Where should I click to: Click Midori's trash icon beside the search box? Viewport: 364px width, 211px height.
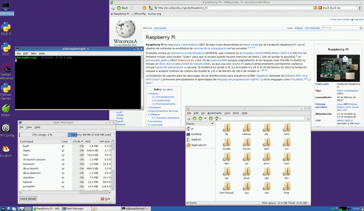click(x=361, y=8)
